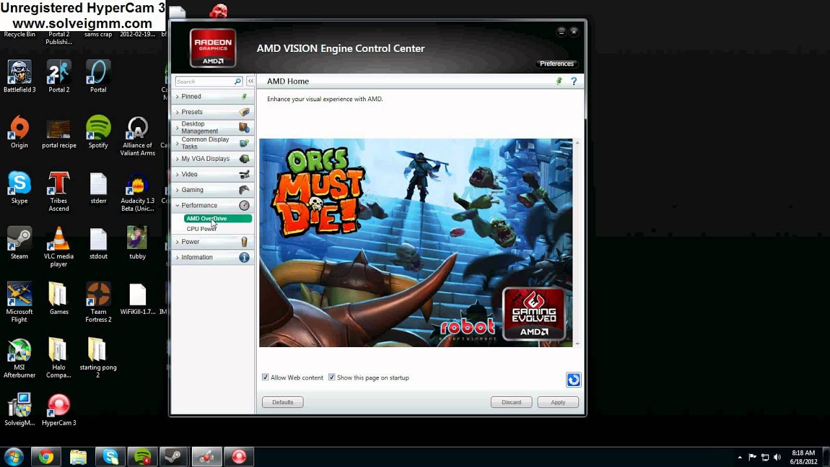Click the search magnifier icon
The width and height of the screenshot is (830, 467).
[x=237, y=82]
